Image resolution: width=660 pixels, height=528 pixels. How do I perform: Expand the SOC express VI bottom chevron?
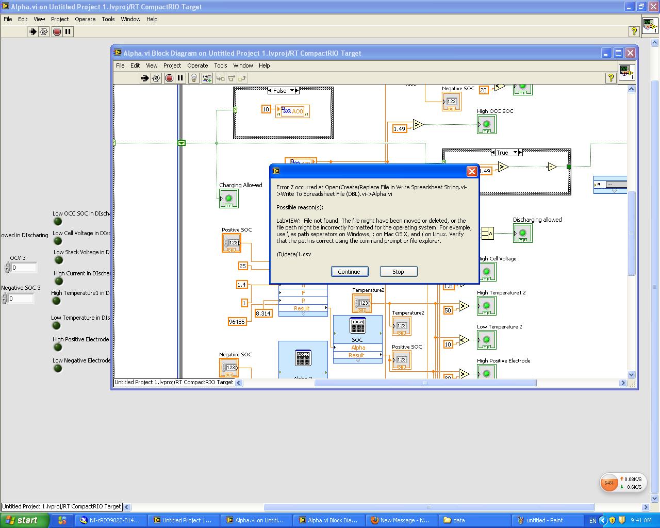358,361
